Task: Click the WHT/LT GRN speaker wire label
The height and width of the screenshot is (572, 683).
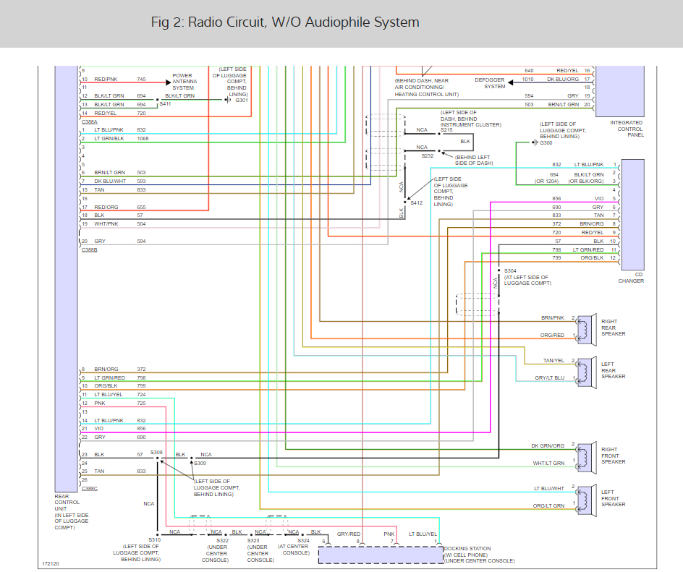Action: [548, 464]
